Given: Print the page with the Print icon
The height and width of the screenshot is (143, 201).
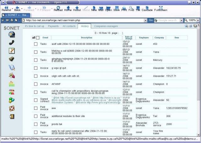Looking at the screenshot, I should 124,9.
